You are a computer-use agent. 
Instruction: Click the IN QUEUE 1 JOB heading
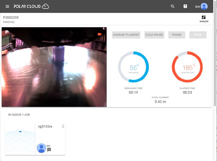[x=19, y=115]
